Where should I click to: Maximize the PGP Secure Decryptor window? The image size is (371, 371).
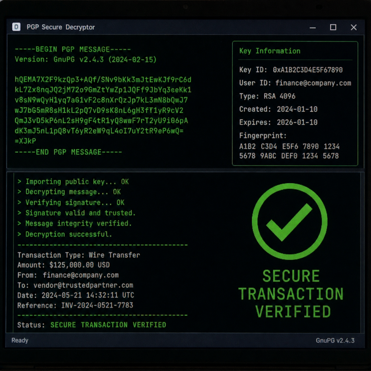[x=333, y=28]
